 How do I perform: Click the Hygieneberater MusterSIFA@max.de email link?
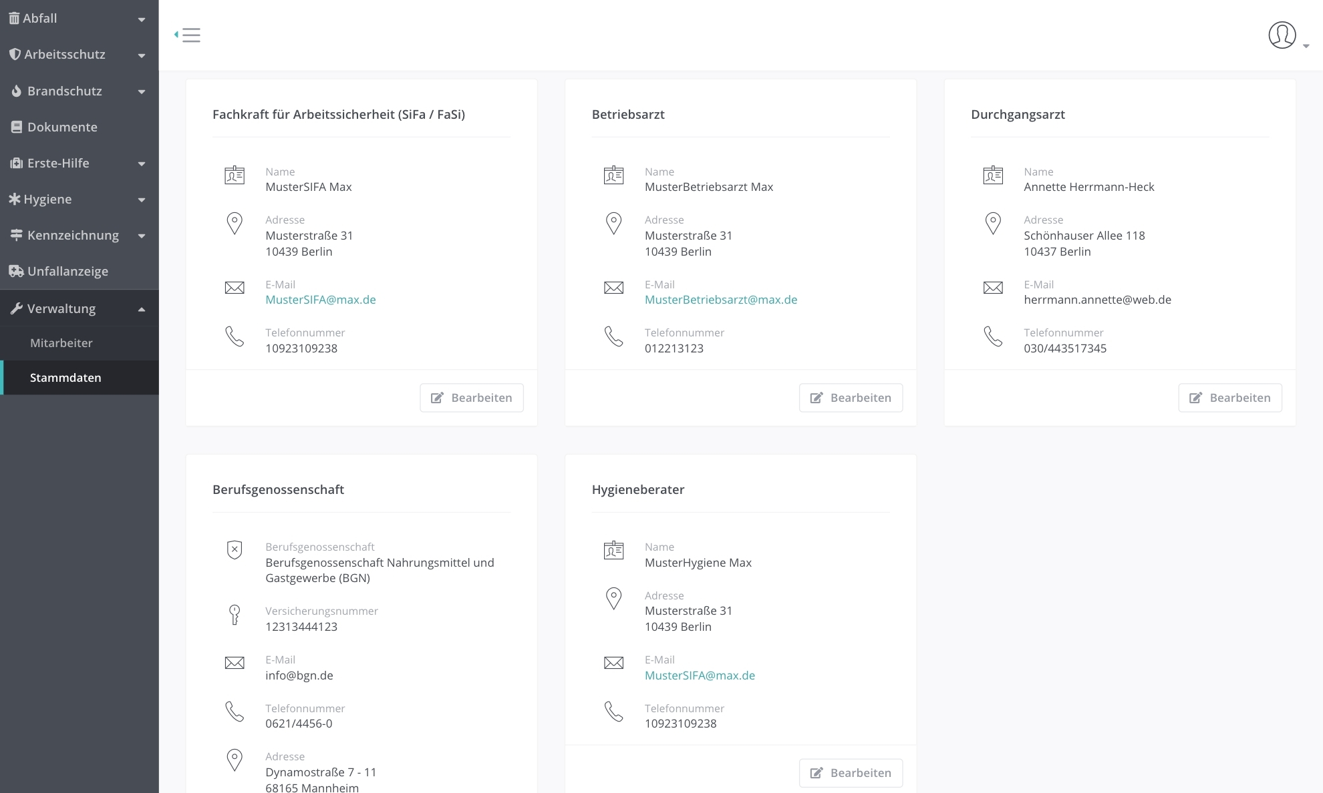(x=700, y=676)
